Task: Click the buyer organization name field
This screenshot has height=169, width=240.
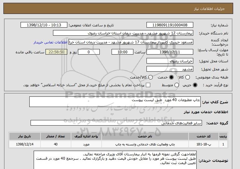Action: (x=123, y=33)
